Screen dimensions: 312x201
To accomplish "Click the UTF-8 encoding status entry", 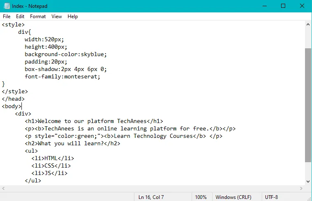I will coord(272,197).
